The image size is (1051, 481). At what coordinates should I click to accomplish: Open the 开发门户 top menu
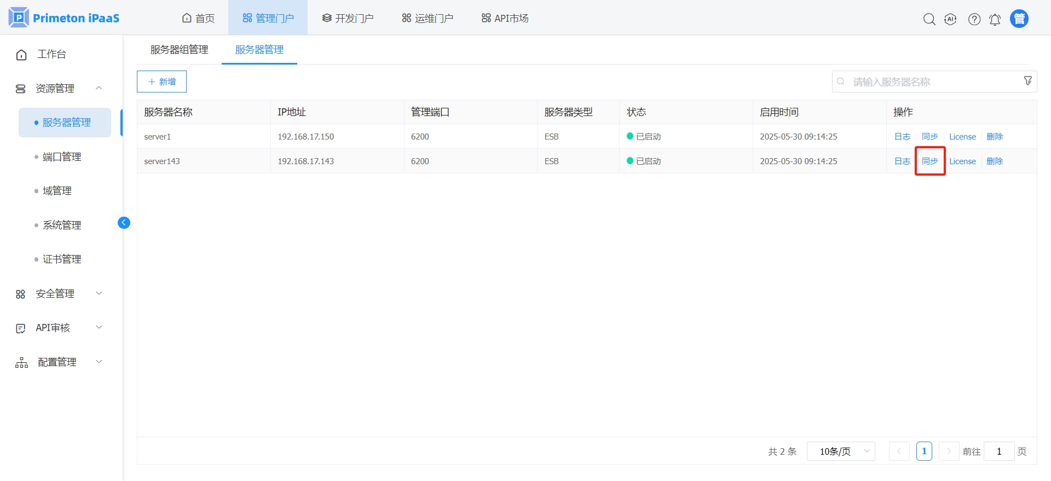click(348, 19)
